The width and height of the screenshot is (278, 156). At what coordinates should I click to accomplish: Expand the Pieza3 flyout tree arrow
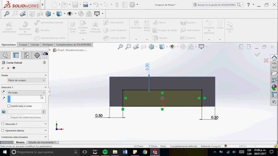click(x=50, y=50)
